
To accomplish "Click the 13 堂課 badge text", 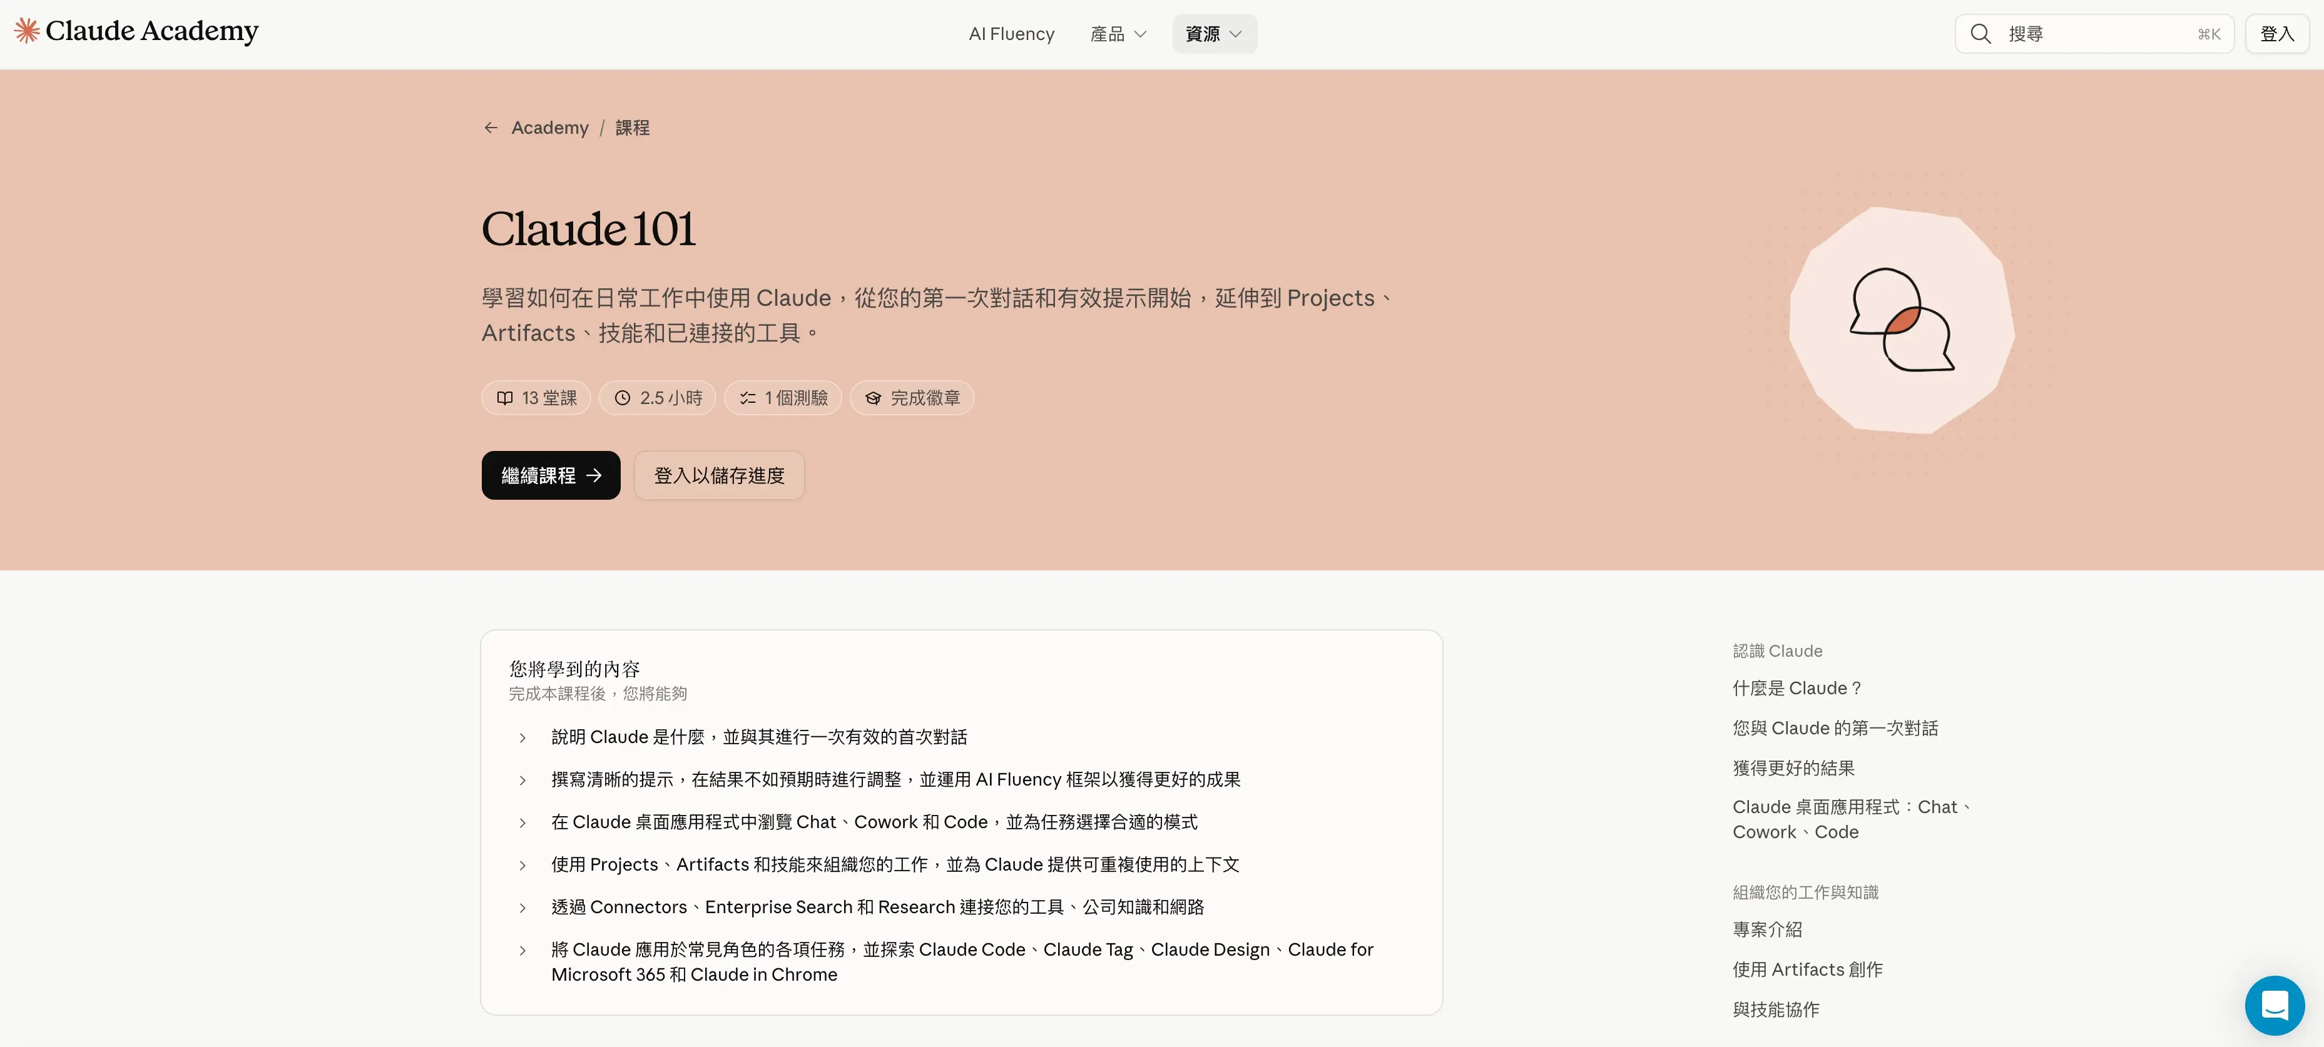I will [x=549, y=398].
